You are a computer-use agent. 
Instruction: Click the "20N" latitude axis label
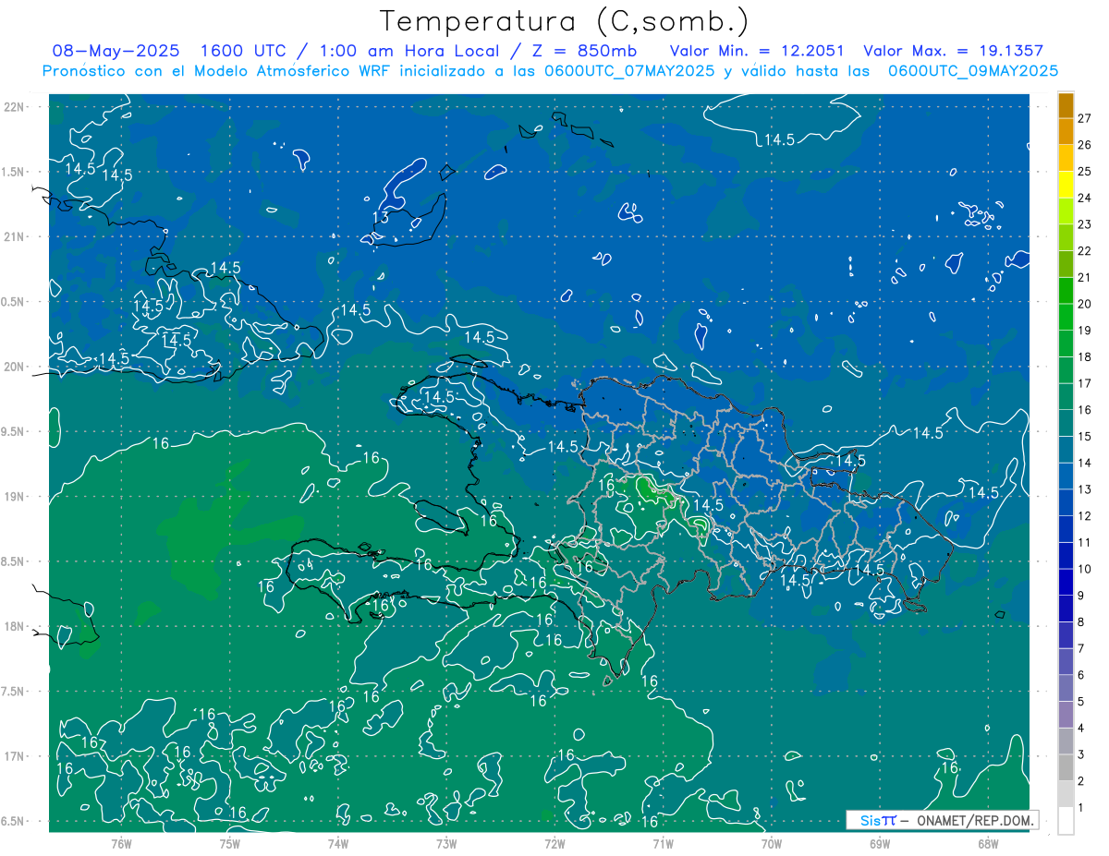tap(15, 367)
